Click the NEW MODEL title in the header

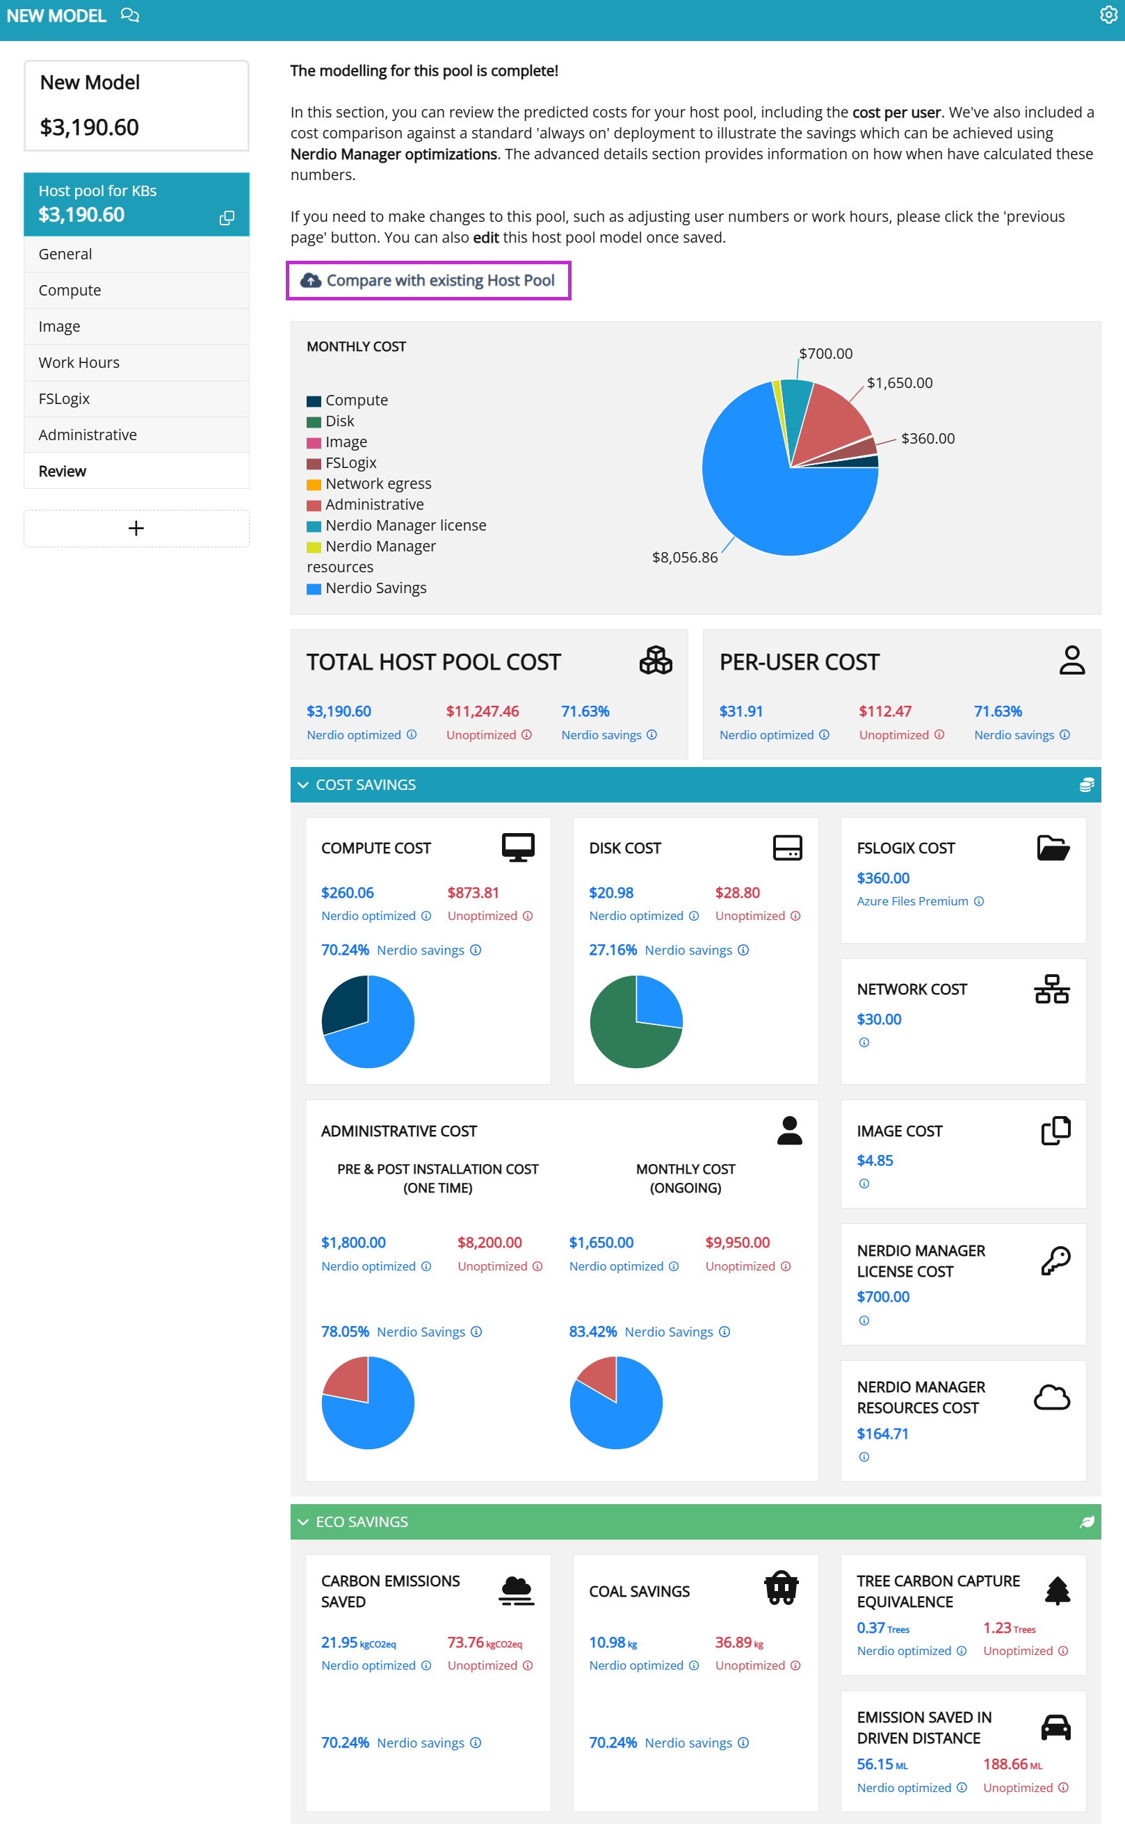click(x=56, y=15)
